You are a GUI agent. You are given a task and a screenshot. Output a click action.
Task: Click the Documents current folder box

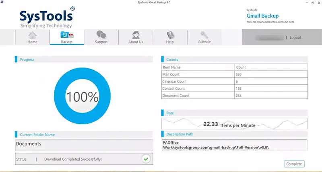tap(84, 145)
